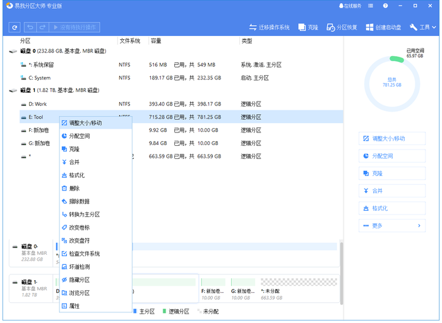Select 转换为主分区 in the context menu
Image resolution: width=442 pixels, height=323 pixels.
click(x=96, y=214)
